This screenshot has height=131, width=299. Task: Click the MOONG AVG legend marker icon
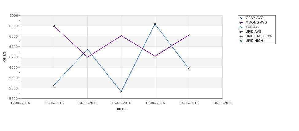point(241,23)
